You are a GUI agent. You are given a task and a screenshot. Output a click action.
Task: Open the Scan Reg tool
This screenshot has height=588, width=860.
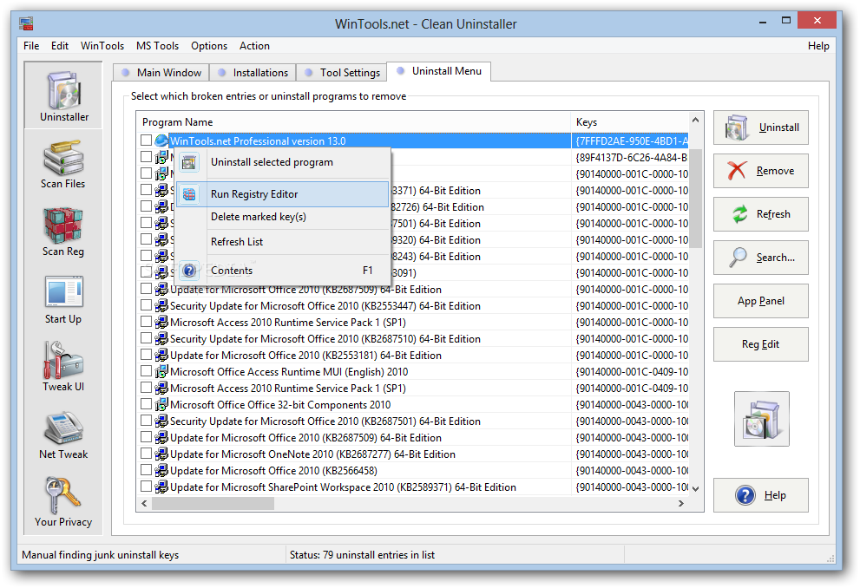(x=63, y=232)
